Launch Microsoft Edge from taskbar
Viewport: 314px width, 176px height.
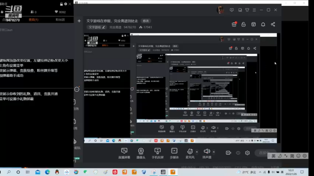point(47,172)
